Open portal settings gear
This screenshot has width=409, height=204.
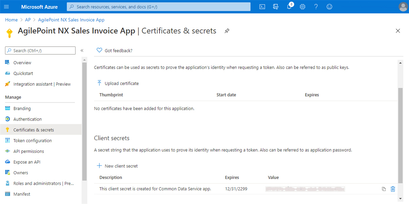tap(303, 7)
